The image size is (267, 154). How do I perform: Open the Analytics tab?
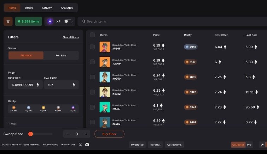pos(67,8)
